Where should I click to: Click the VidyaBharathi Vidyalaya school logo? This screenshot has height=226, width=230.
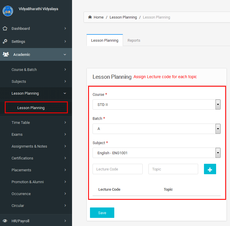coord(8,11)
